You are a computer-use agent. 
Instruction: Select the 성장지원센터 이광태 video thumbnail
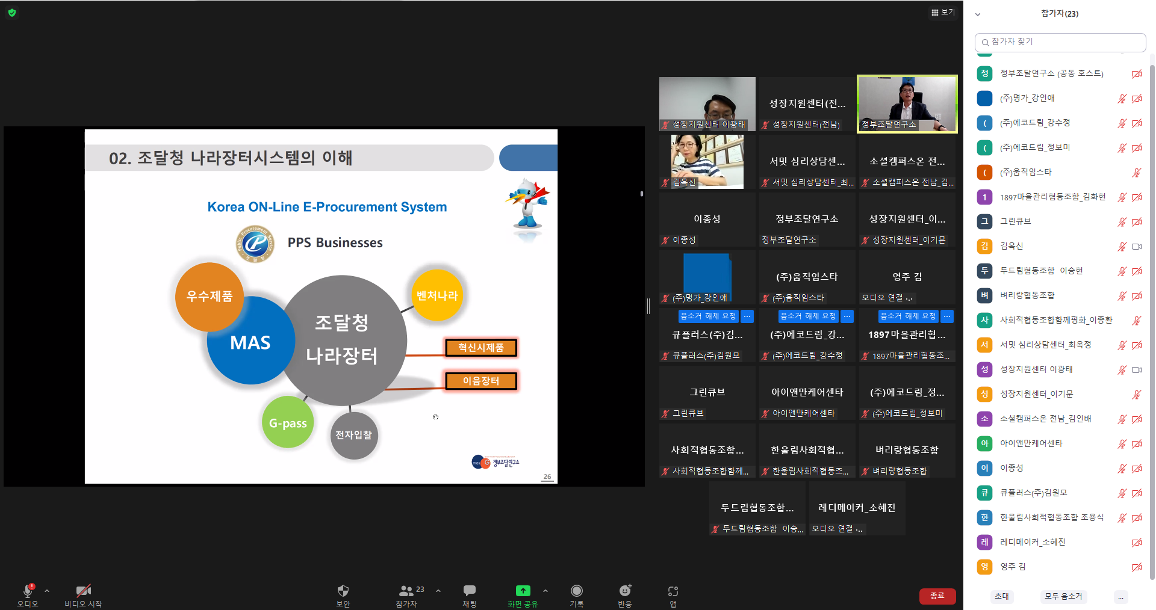point(707,104)
